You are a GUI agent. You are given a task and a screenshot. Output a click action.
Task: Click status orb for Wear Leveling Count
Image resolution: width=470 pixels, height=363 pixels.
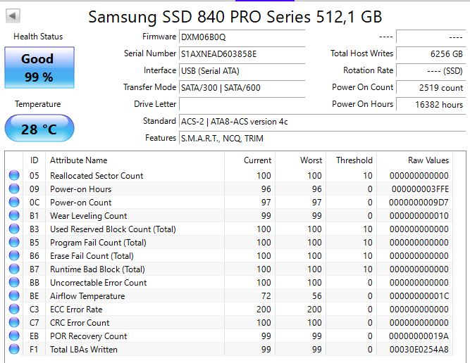pos(14,216)
